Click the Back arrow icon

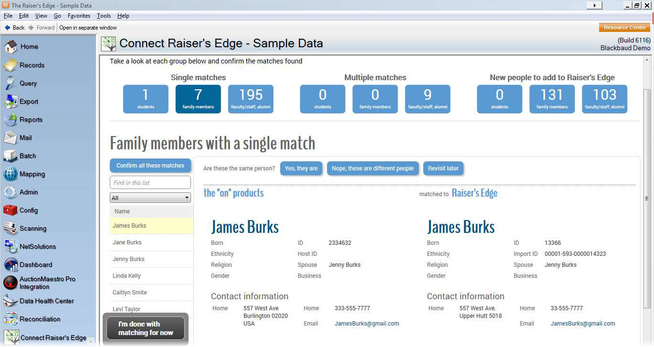(x=7, y=28)
